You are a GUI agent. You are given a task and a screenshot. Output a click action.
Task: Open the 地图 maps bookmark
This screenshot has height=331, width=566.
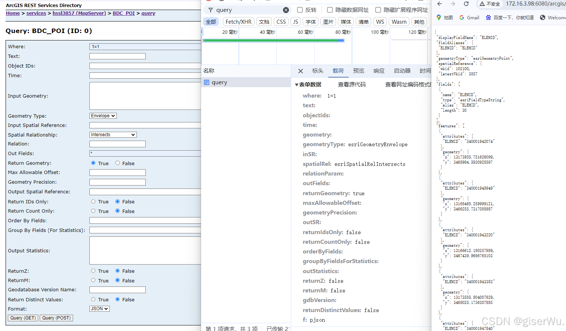click(444, 17)
